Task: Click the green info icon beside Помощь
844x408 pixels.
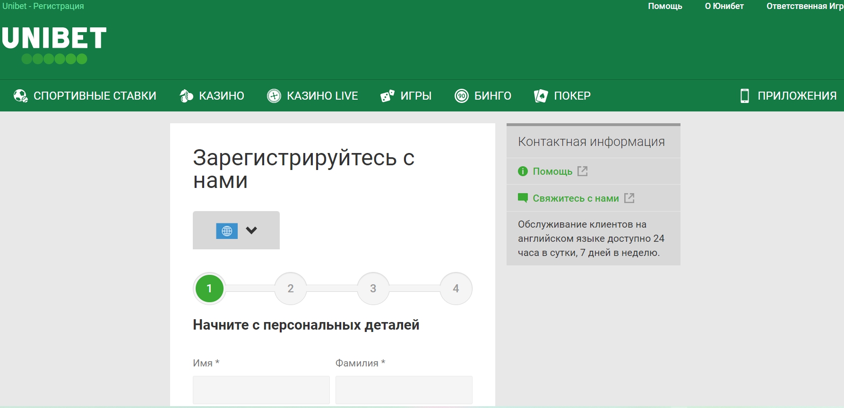Action: (523, 171)
